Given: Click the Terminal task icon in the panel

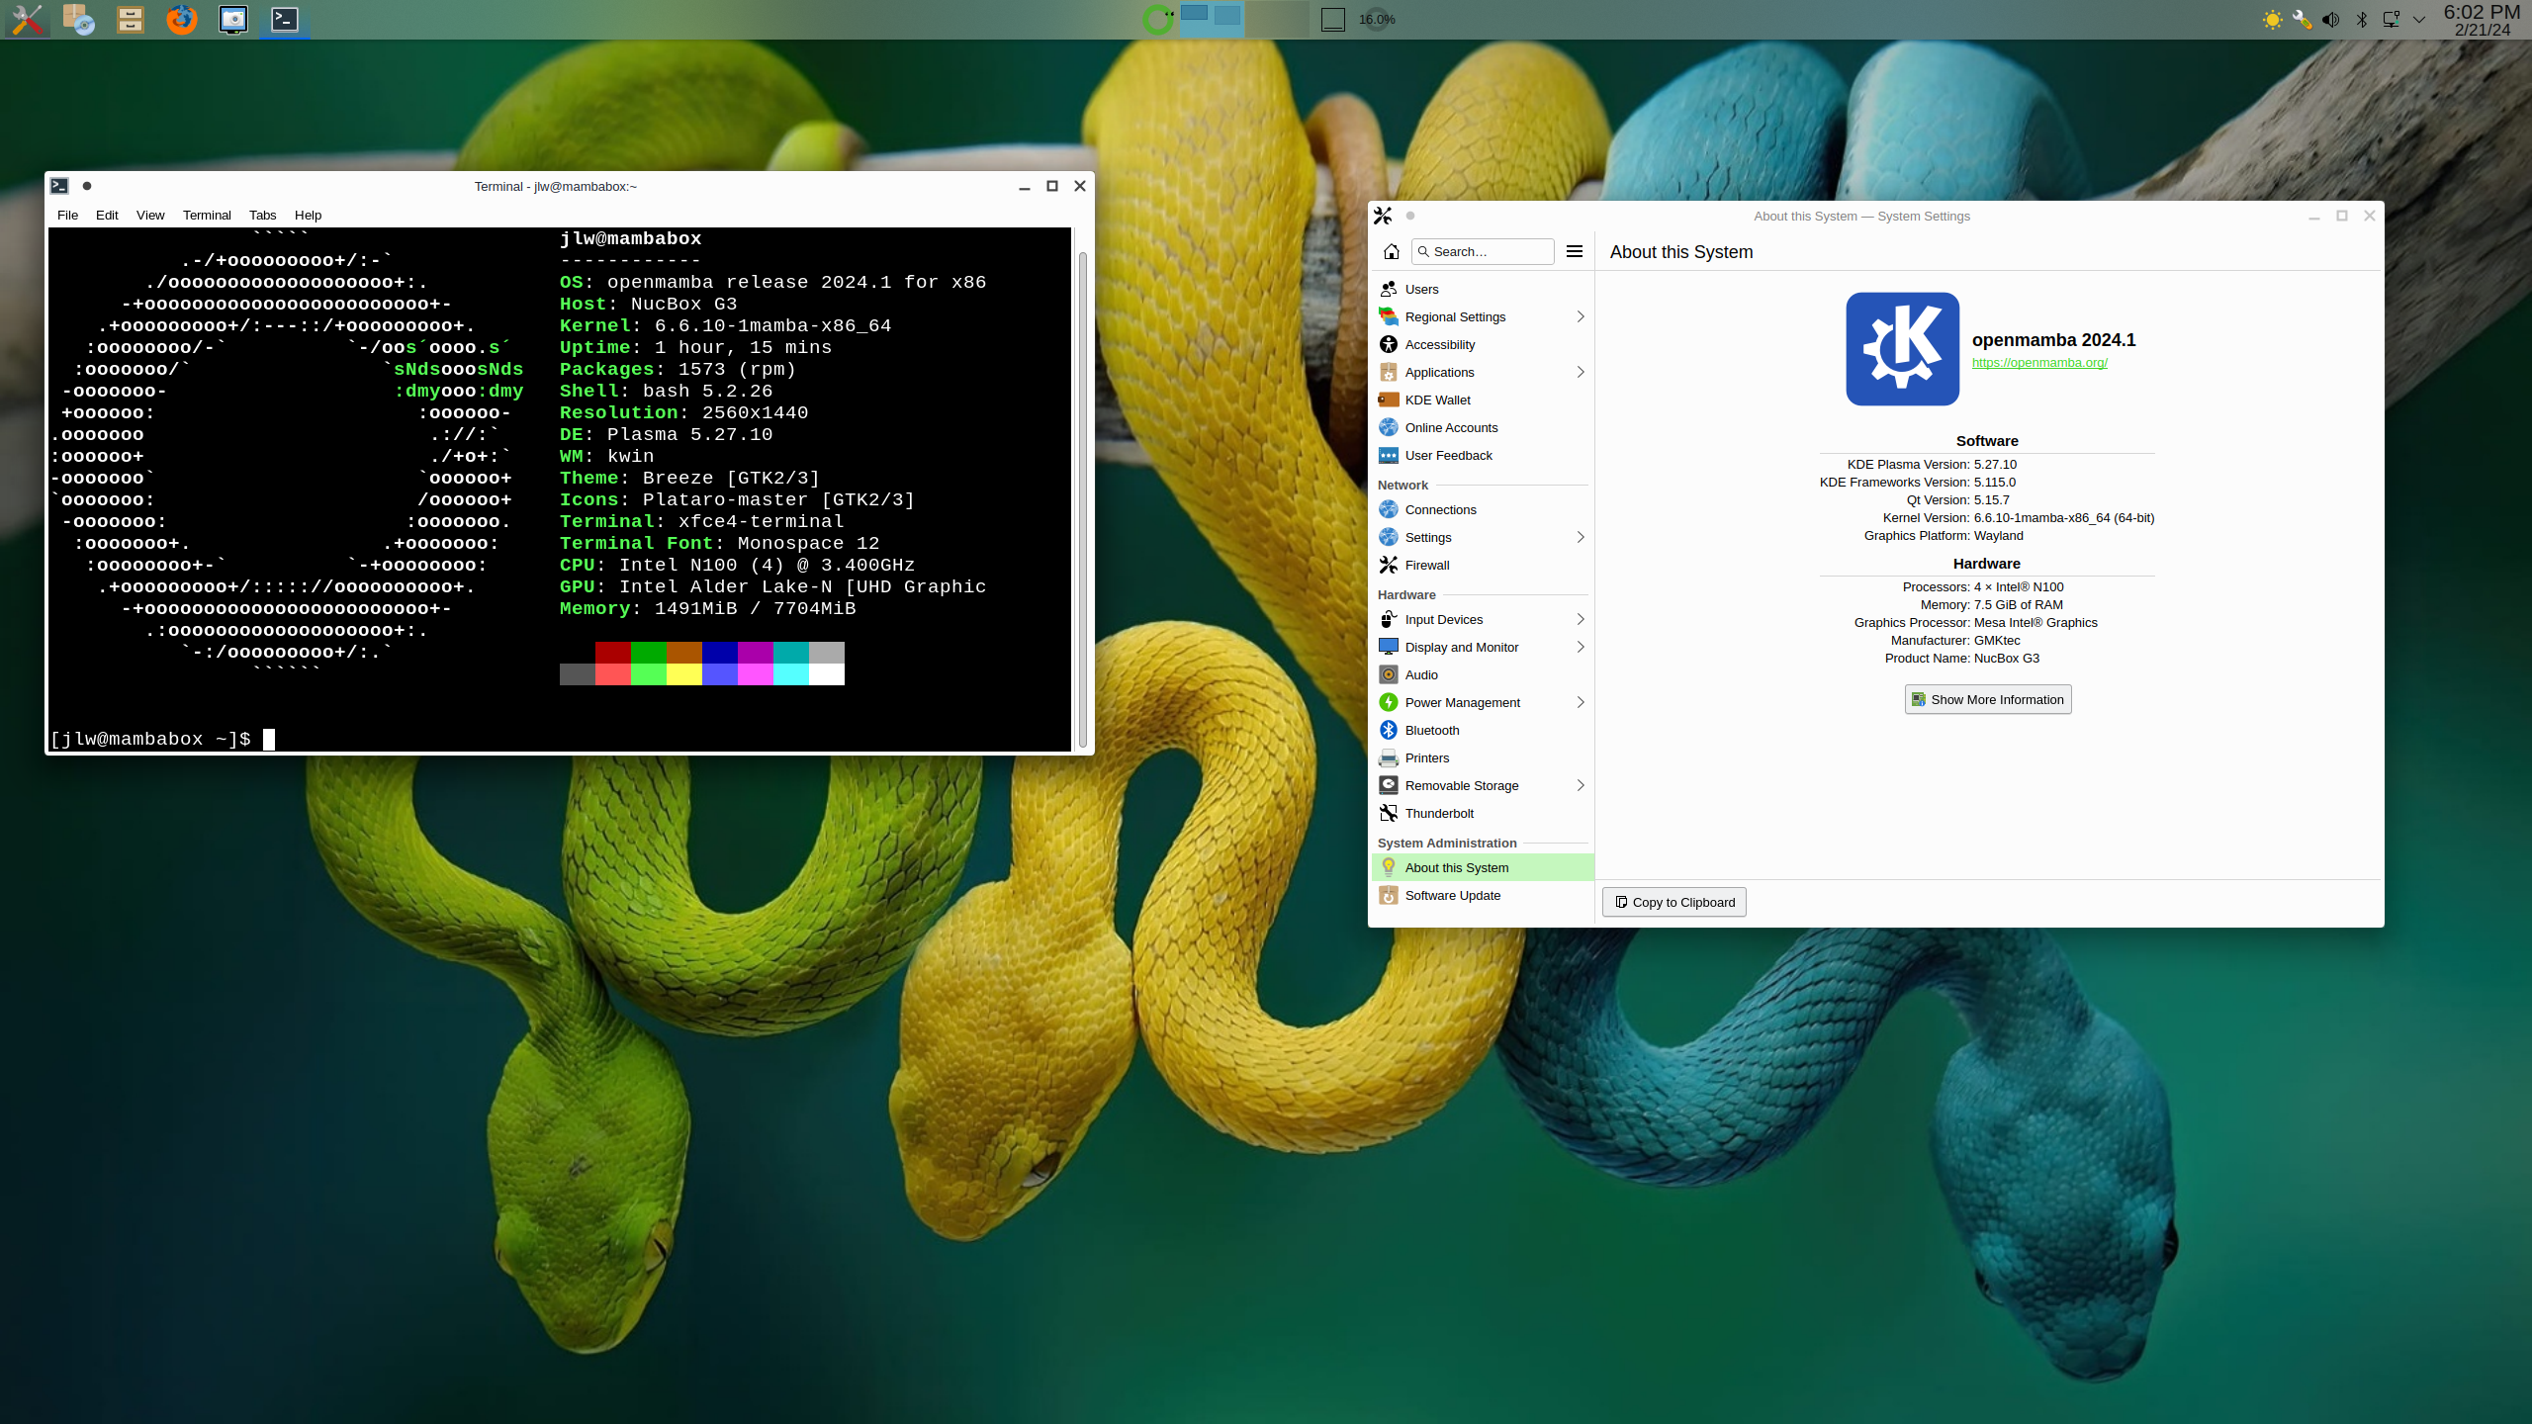Looking at the screenshot, I should click(284, 19).
